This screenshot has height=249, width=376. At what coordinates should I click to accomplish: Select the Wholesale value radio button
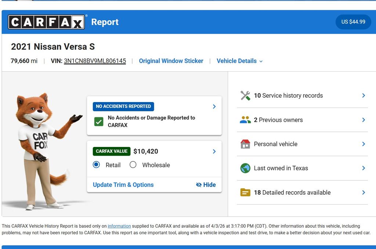[133, 165]
